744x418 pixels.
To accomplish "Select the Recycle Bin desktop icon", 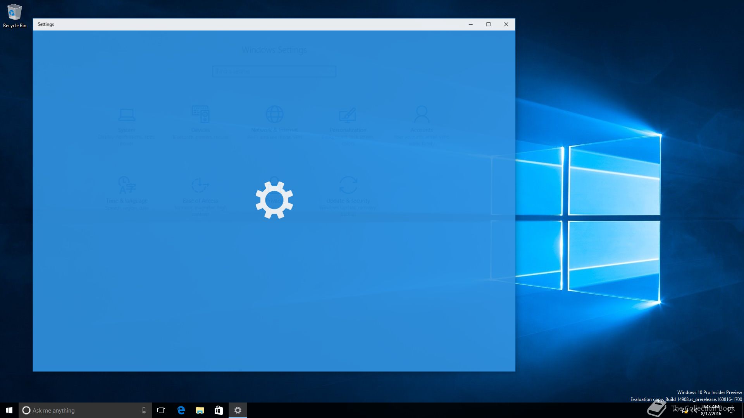I will [x=15, y=16].
